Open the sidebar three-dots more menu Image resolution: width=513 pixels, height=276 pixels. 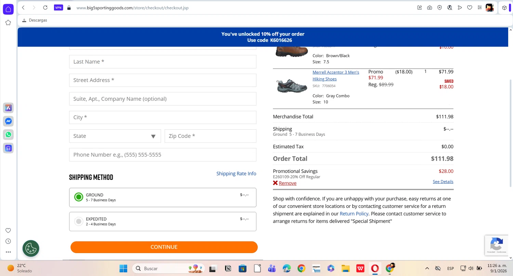(x=8, y=252)
